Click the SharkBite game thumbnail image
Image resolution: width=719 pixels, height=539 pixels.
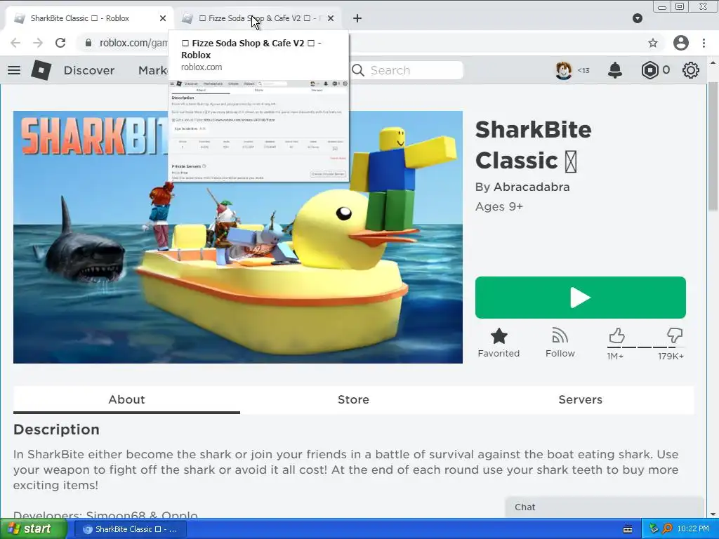(x=238, y=237)
